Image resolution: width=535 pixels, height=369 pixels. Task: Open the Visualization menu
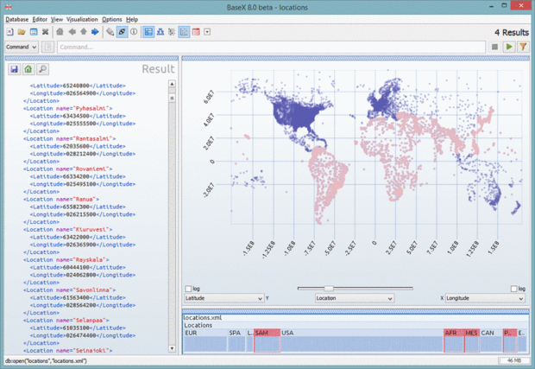82,20
